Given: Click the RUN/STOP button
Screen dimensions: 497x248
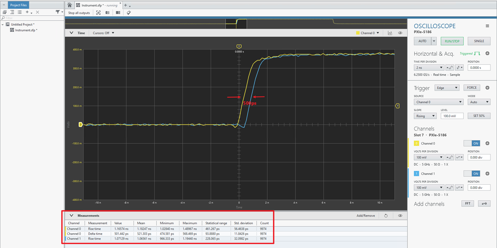Looking at the screenshot, I should [x=452, y=41].
